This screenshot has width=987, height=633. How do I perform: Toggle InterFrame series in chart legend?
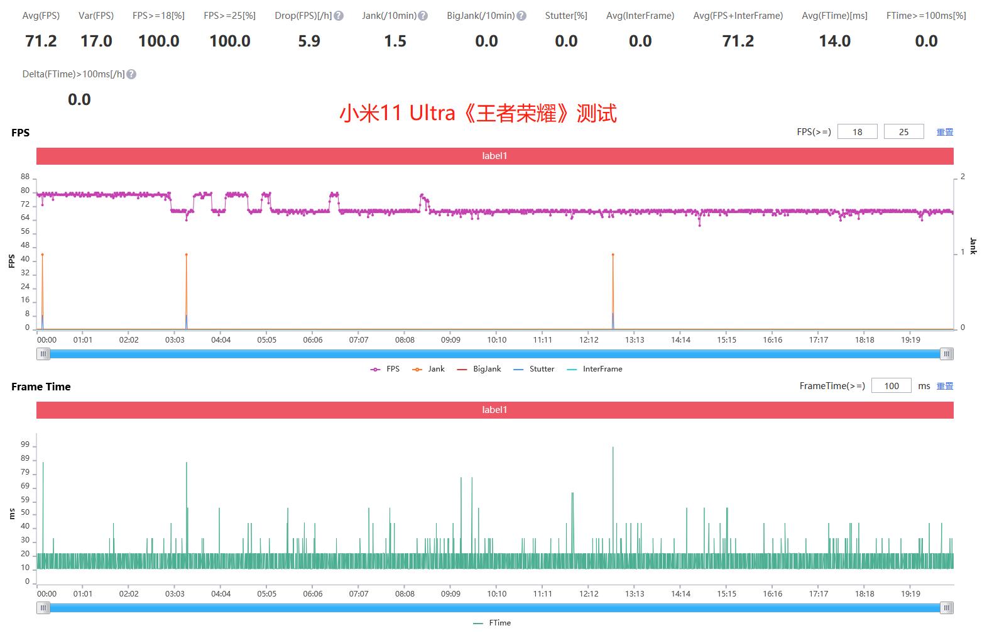[x=594, y=369]
